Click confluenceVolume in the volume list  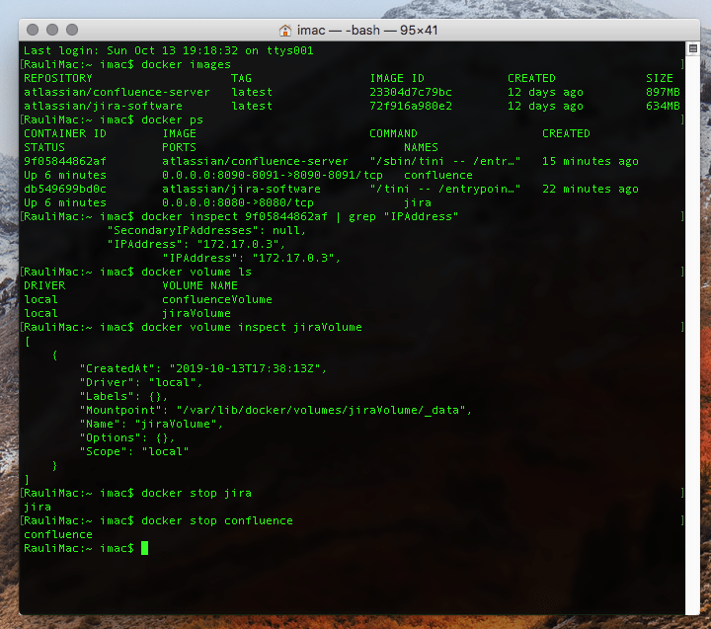216,299
